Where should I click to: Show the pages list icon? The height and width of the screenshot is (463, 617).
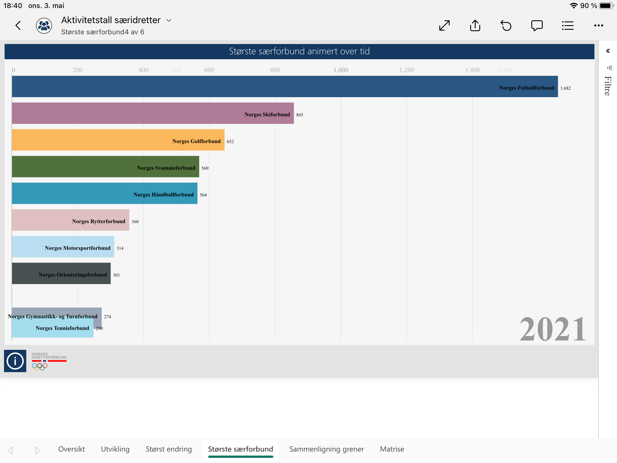pyautogui.click(x=568, y=26)
